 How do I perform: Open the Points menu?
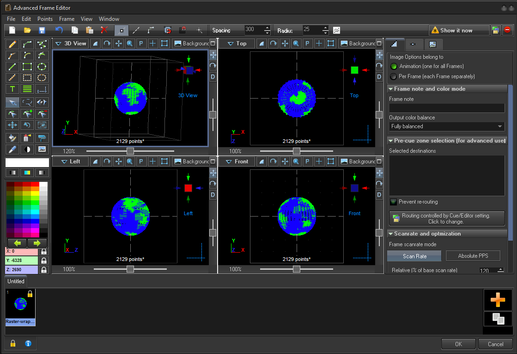click(x=45, y=19)
